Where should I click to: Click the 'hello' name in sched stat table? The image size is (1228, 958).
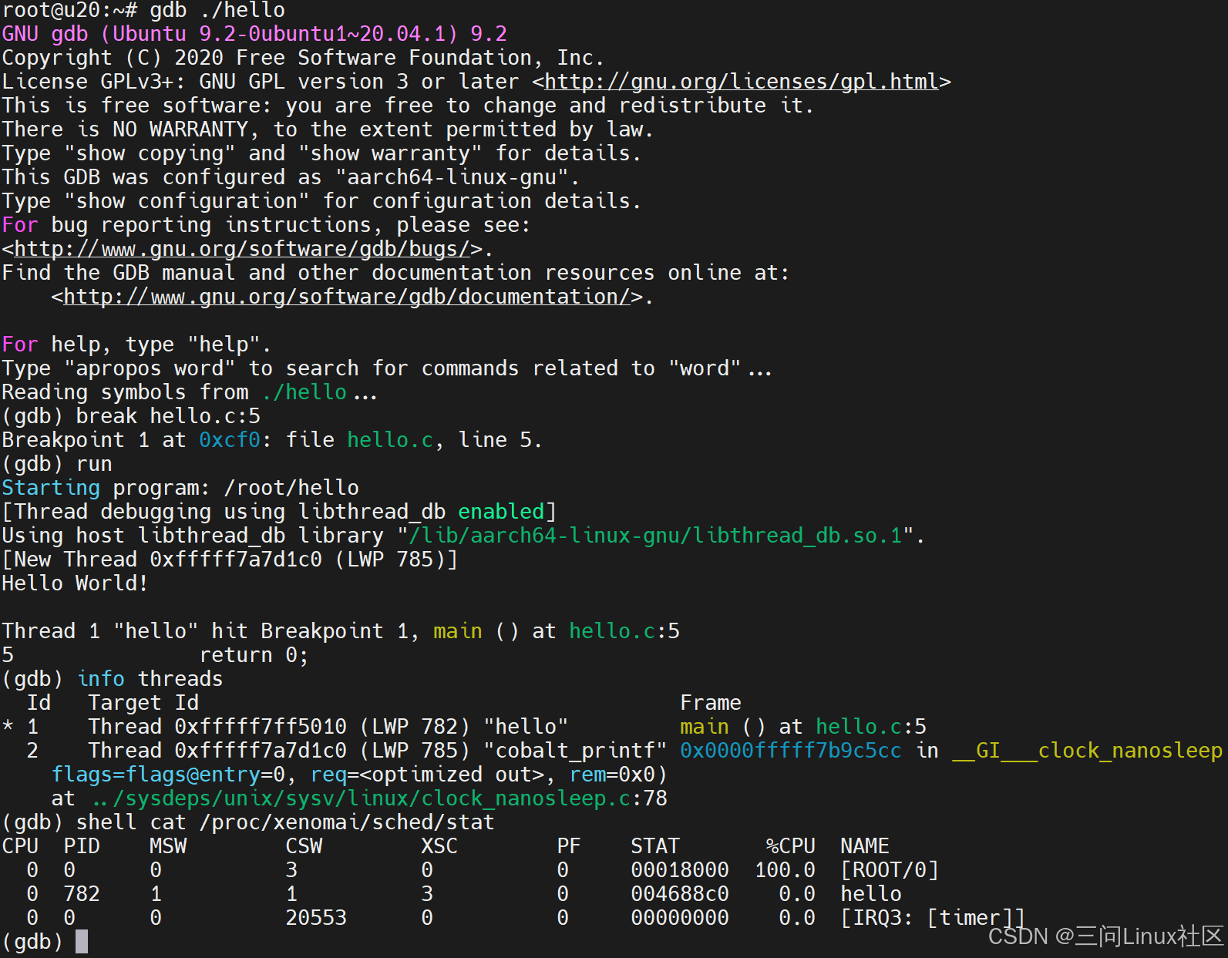tap(871, 894)
